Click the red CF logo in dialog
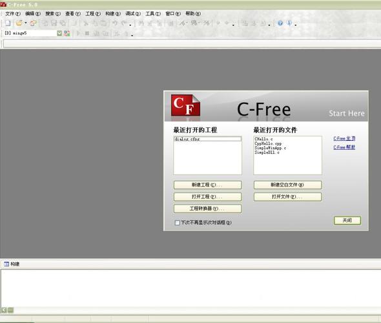The width and height of the screenshot is (381, 323). (185, 105)
